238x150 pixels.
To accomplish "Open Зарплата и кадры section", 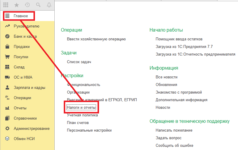I will point(29,88).
